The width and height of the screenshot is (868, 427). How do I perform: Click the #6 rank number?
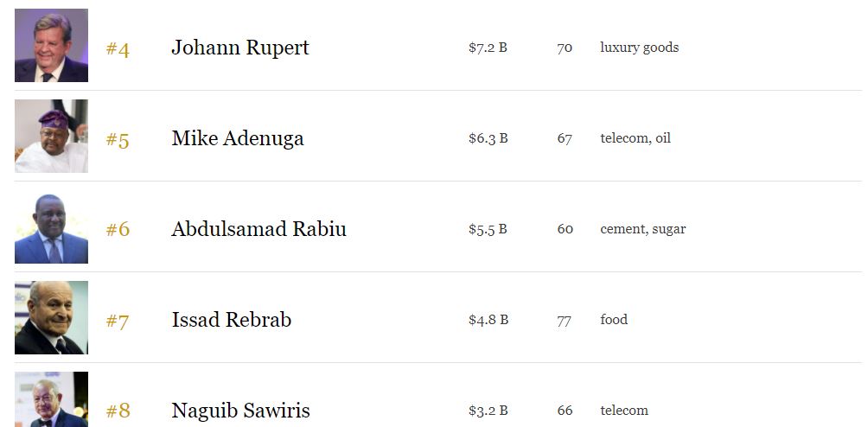[x=118, y=230]
